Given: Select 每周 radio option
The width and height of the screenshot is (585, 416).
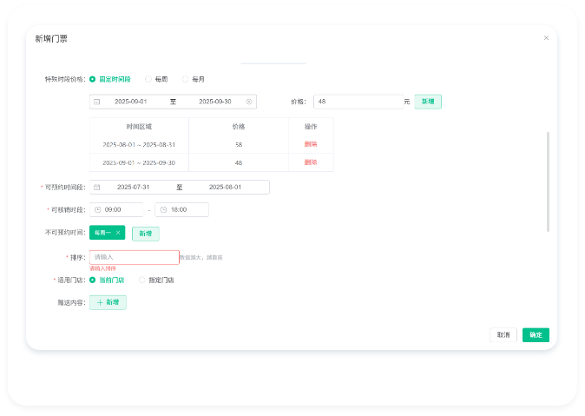Looking at the screenshot, I should click(x=148, y=79).
